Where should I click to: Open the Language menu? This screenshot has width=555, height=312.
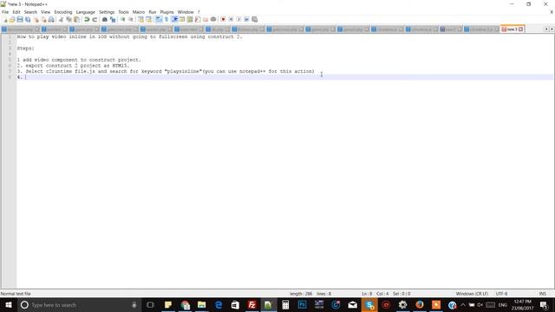click(85, 12)
